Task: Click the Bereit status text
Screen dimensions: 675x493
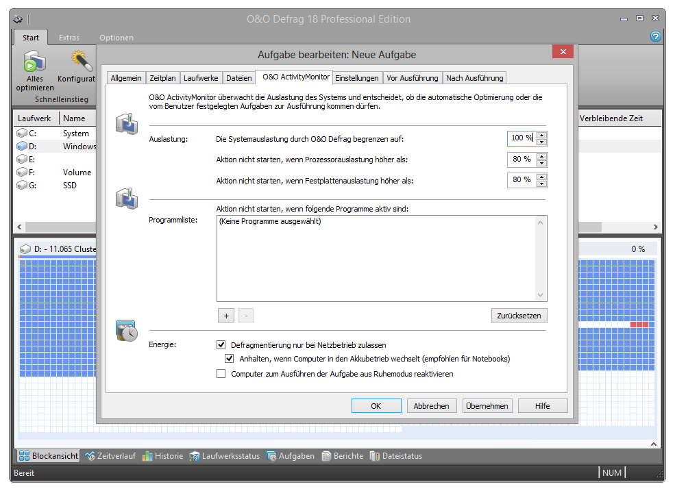Action: (24, 472)
